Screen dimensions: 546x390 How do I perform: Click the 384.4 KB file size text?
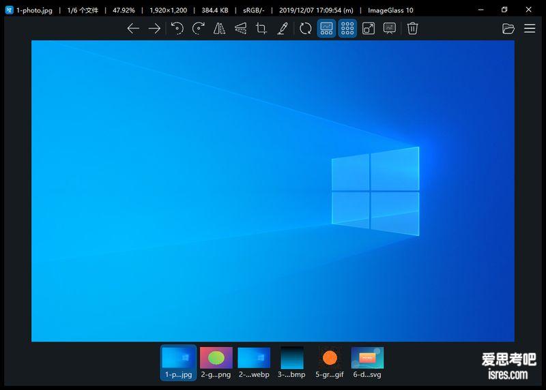point(215,10)
